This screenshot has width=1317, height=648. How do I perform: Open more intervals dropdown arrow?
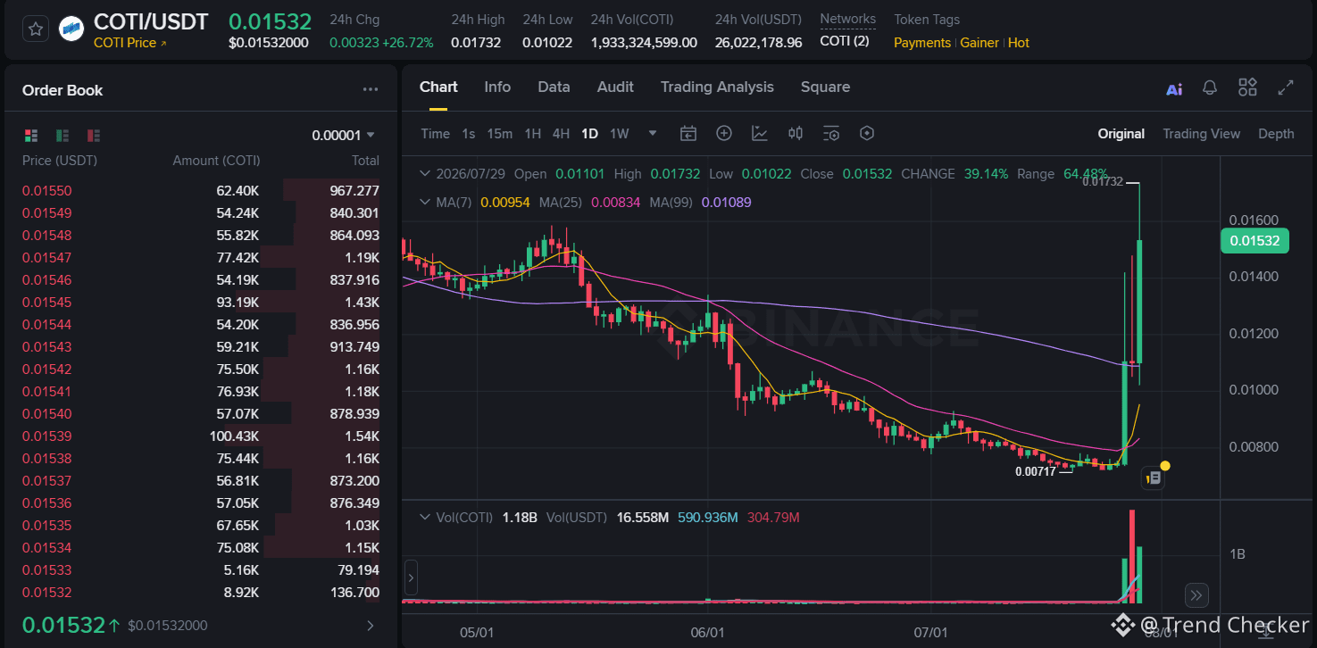[x=653, y=134]
